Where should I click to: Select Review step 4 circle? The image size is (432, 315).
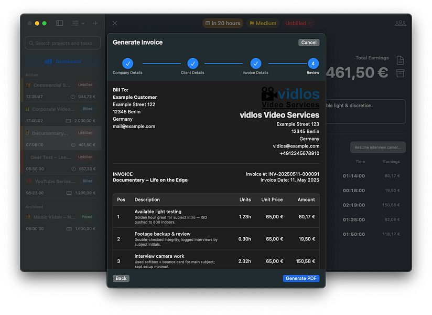click(x=313, y=64)
